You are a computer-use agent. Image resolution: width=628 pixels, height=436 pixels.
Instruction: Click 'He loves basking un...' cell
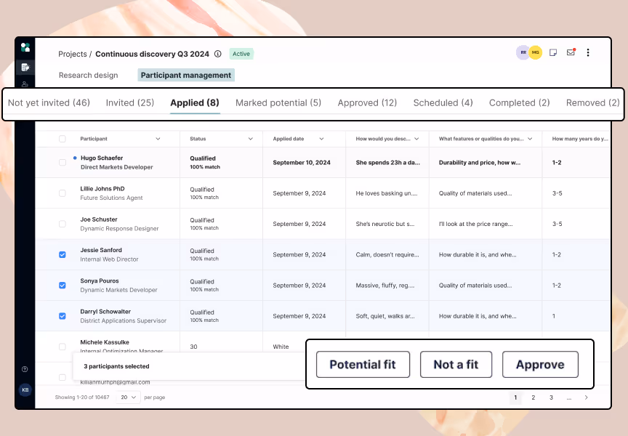pos(387,193)
